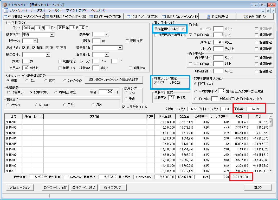Minimize the inner MDI child window

263,11
